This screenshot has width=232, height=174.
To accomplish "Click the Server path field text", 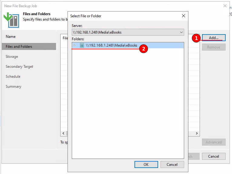I will tap(97, 32).
